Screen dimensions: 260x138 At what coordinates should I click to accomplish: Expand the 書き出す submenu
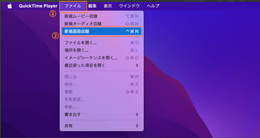[102, 115]
